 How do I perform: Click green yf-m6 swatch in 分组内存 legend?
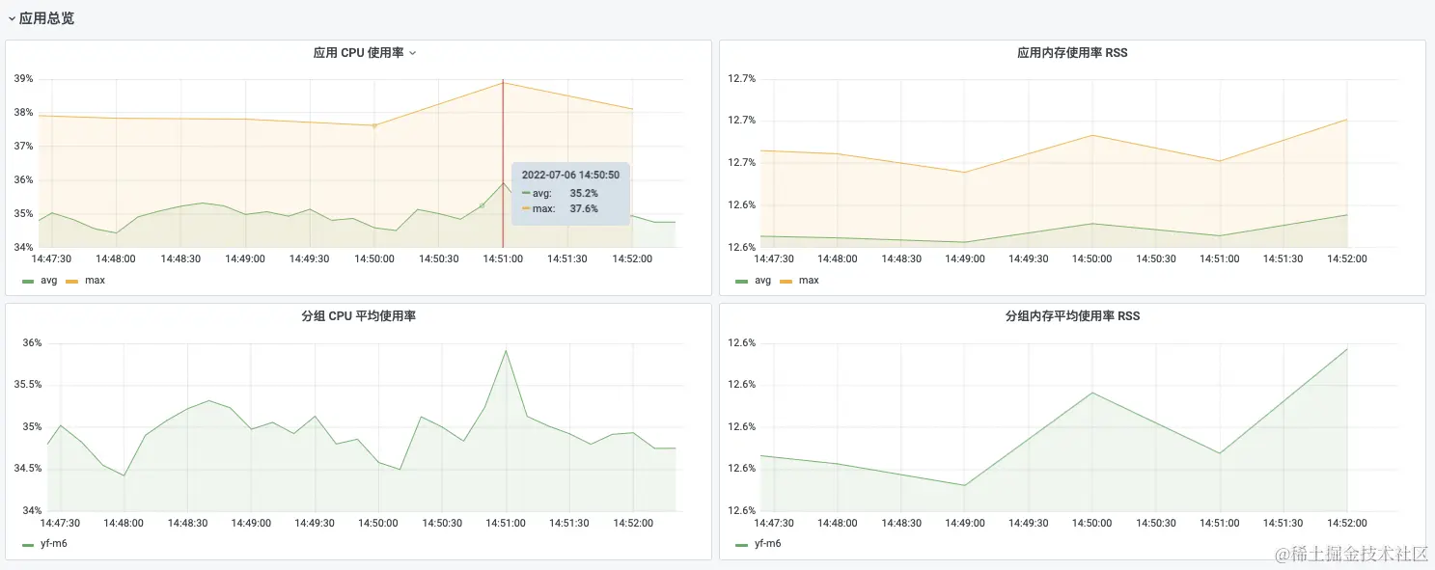click(742, 545)
